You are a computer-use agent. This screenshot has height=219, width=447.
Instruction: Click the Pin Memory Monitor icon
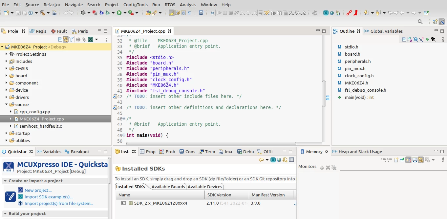point(402,160)
